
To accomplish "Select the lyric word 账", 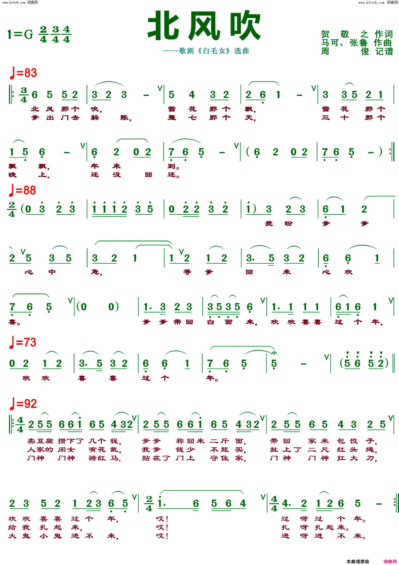I will tap(125, 118).
